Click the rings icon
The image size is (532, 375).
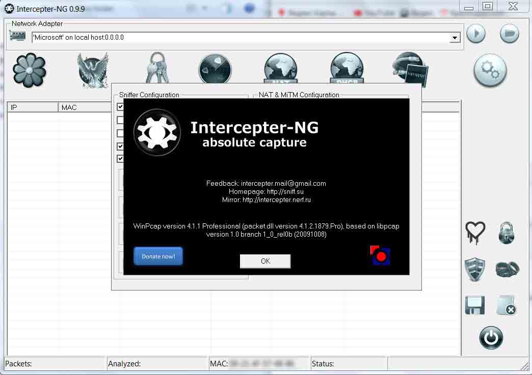pos(507,269)
